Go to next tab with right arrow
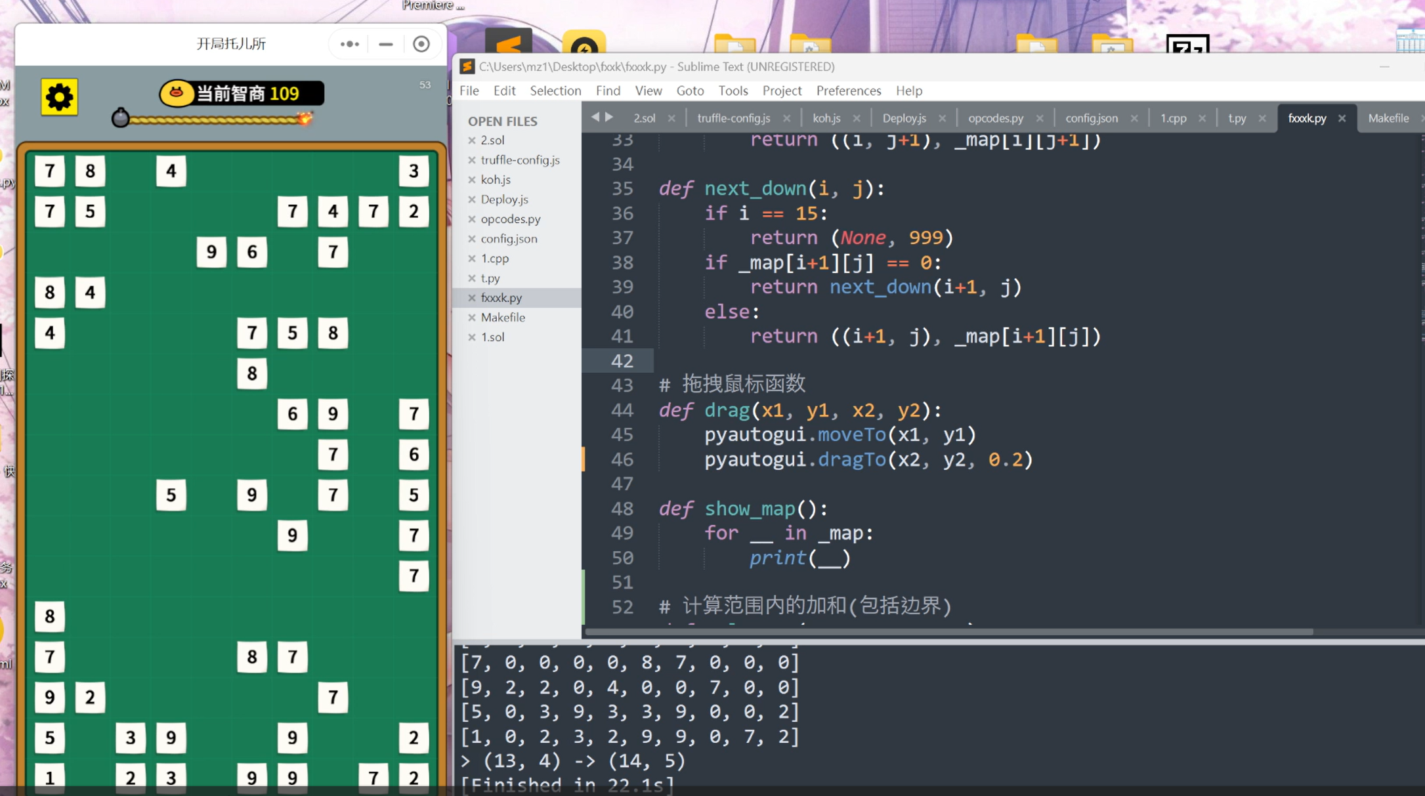 [610, 117]
